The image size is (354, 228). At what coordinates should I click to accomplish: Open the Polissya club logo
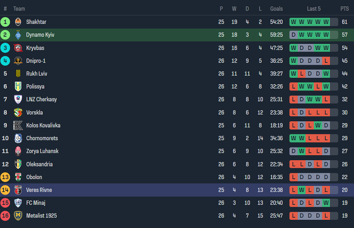tap(18, 86)
